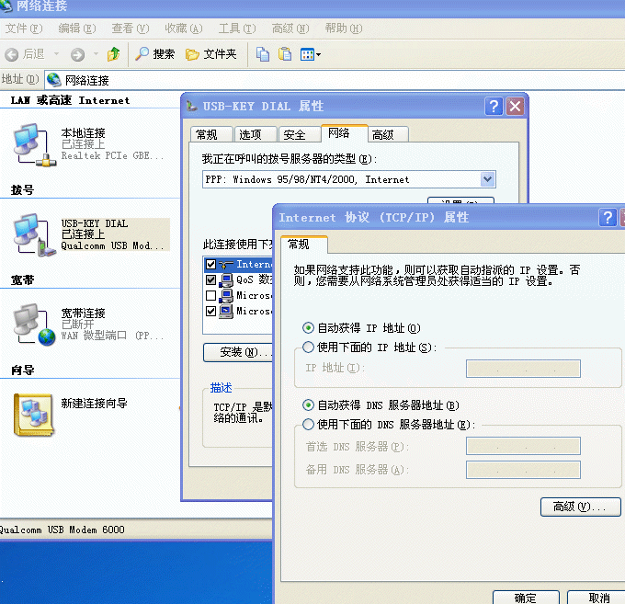Confirm with the 确定 button
The height and width of the screenshot is (604, 625).
pyautogui.click(x=526, y=598)
